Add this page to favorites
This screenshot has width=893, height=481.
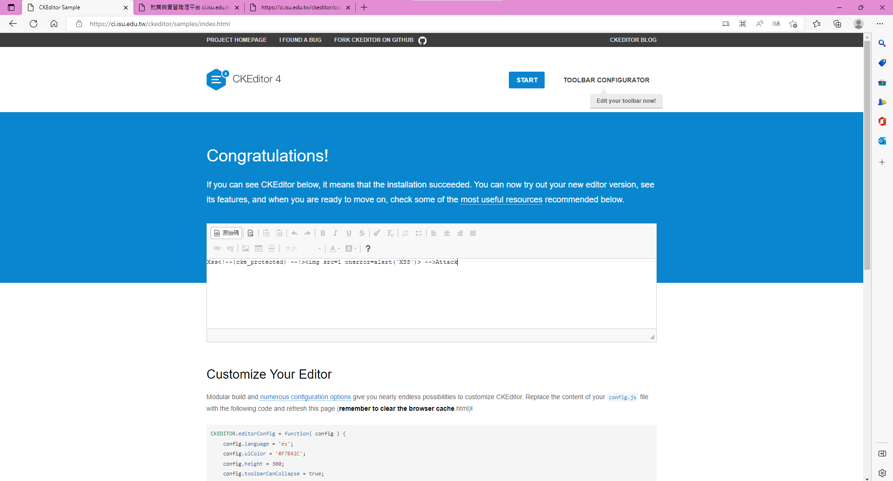point(793,24)
